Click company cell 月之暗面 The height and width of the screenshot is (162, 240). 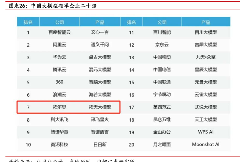[162, 145]
